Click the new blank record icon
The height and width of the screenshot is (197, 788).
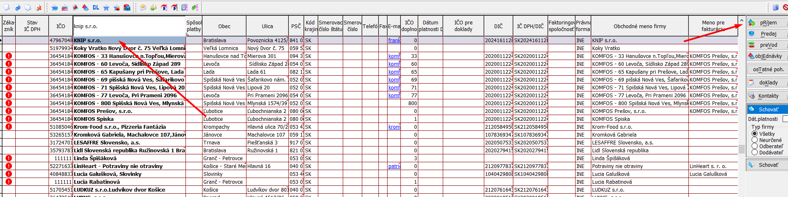[7, 7]
